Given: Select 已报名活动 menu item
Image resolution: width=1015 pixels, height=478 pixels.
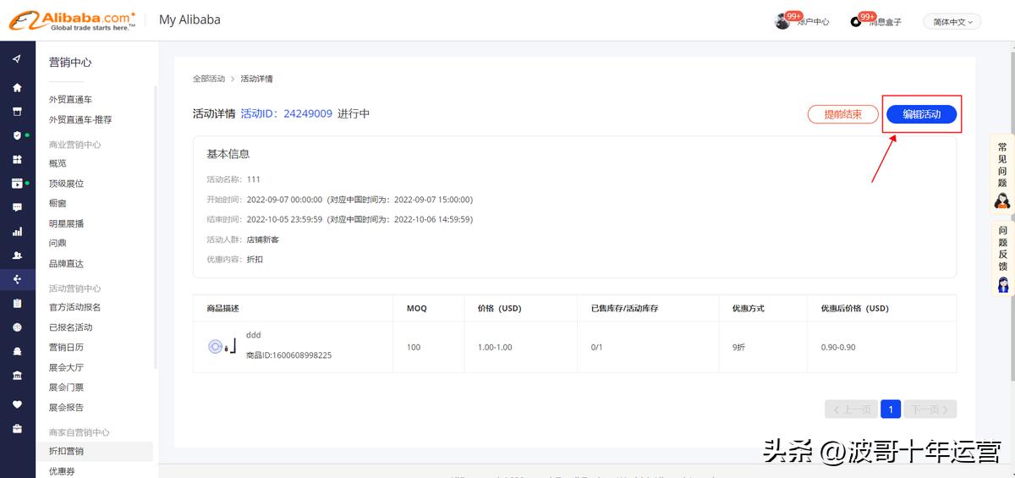Looking at the screenshot, I should click(71, 327).
